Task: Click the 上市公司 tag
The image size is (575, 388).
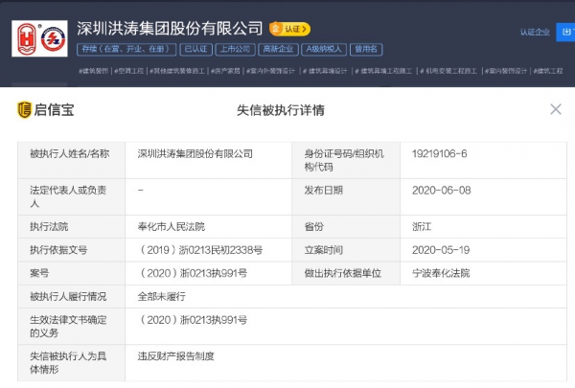Action: pyautogui.click(x=235, y=49)
